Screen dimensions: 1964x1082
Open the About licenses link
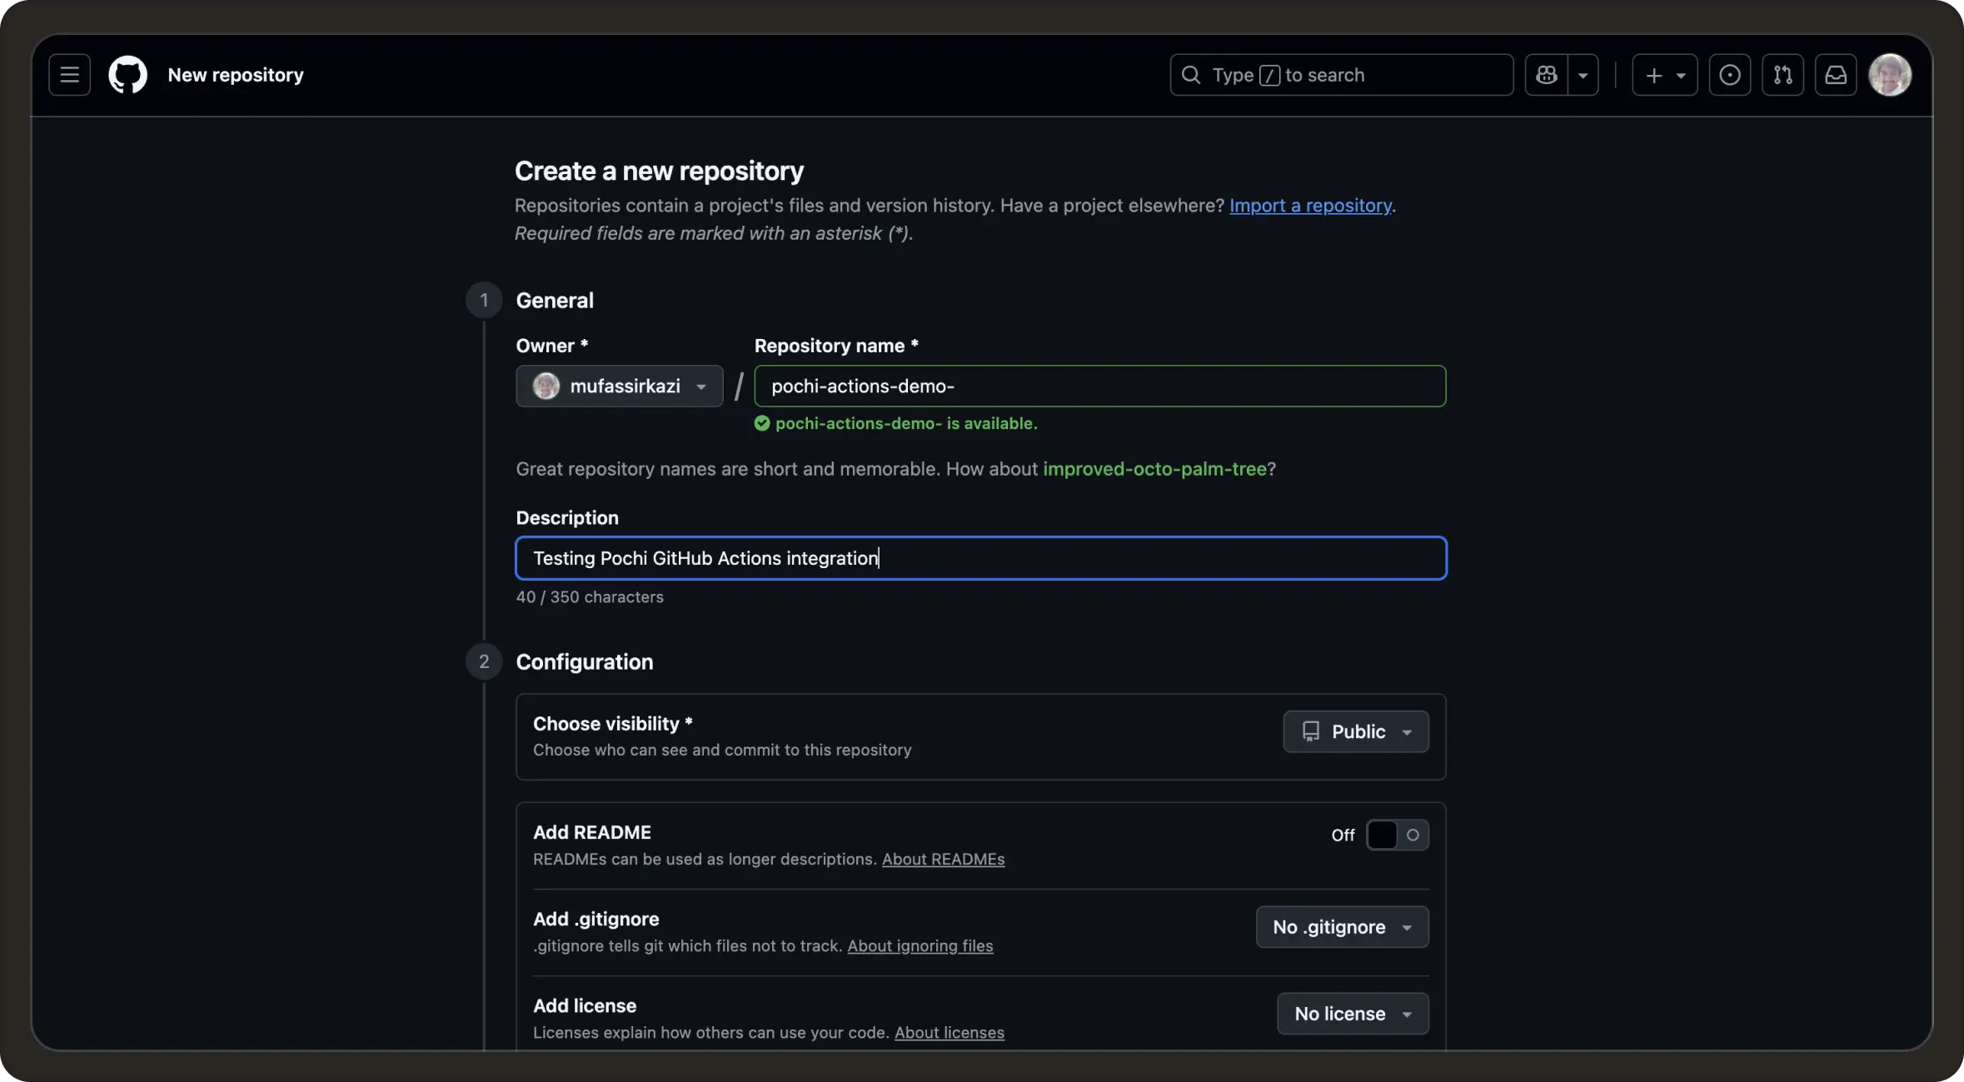tap(949, 1033)
